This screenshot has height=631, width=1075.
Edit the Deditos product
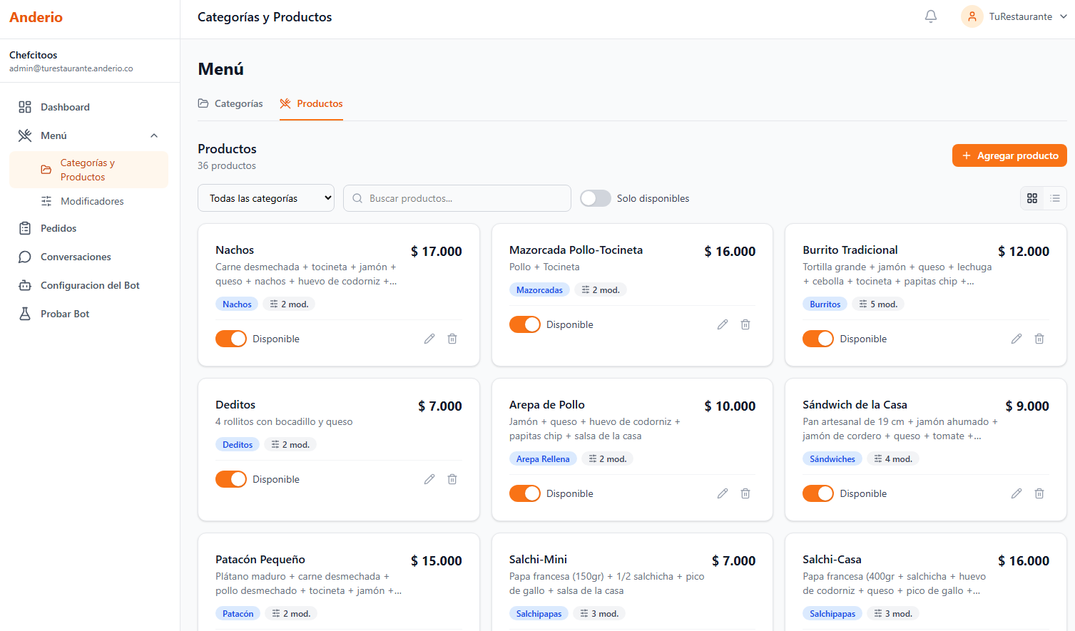[429, 479]
